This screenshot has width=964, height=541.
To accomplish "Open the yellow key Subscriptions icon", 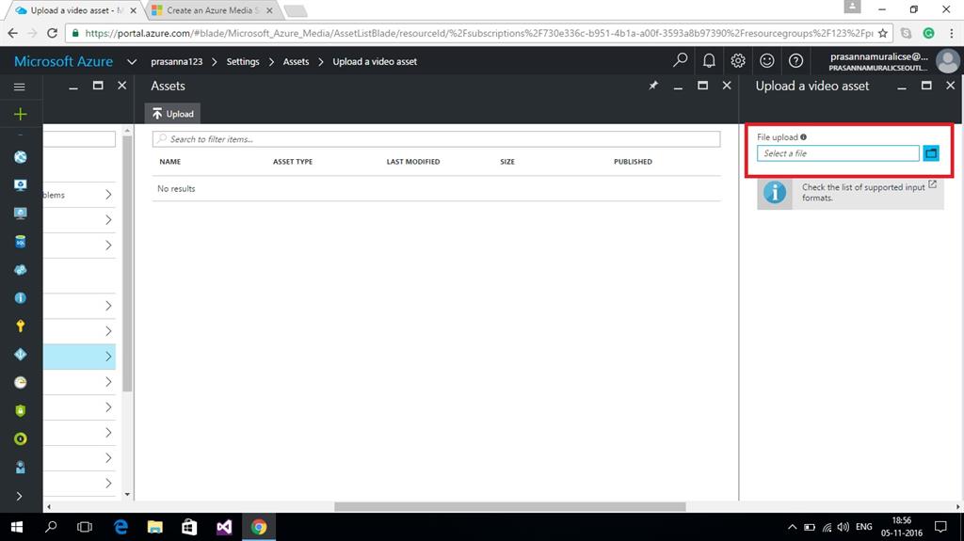I will click(21, 326).
